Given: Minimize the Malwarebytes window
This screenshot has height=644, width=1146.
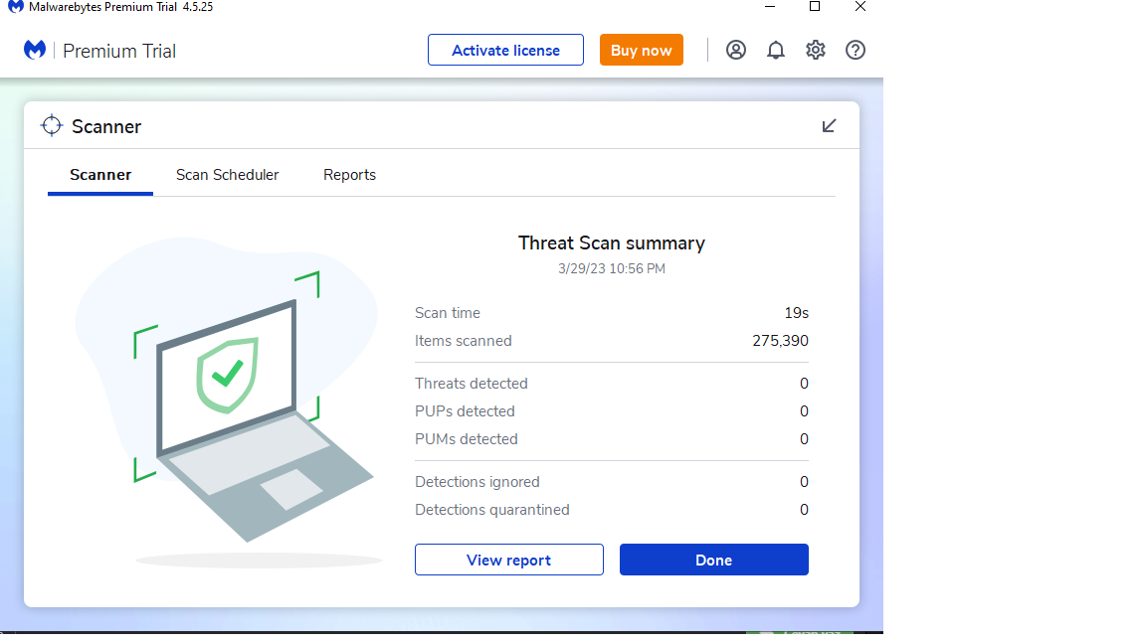Looking at the screenshot, I should [x=770, y=7].
